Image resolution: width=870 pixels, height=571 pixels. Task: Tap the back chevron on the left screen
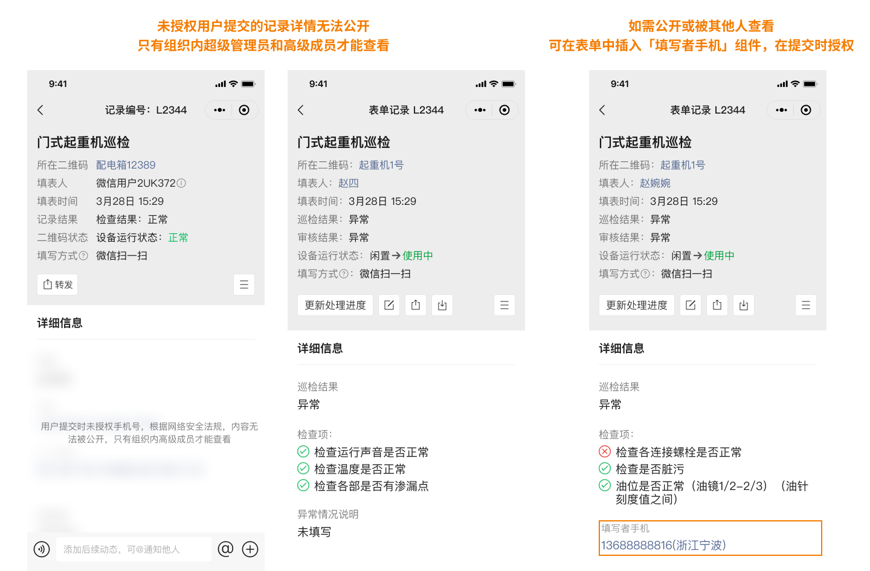point(40,110)
